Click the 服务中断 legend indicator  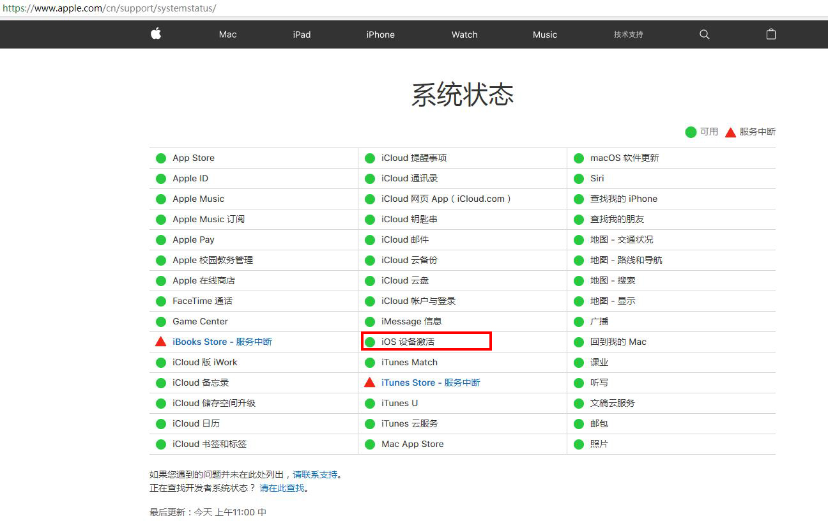pos(730,132)
